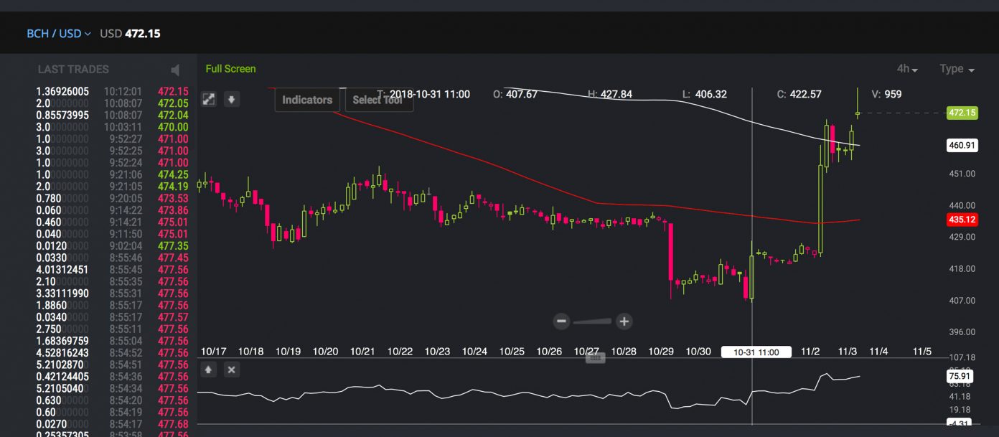Select the red 435.12 moving average label
The width and height of the screenshot is (999, 437).
[x=961, y=220]
